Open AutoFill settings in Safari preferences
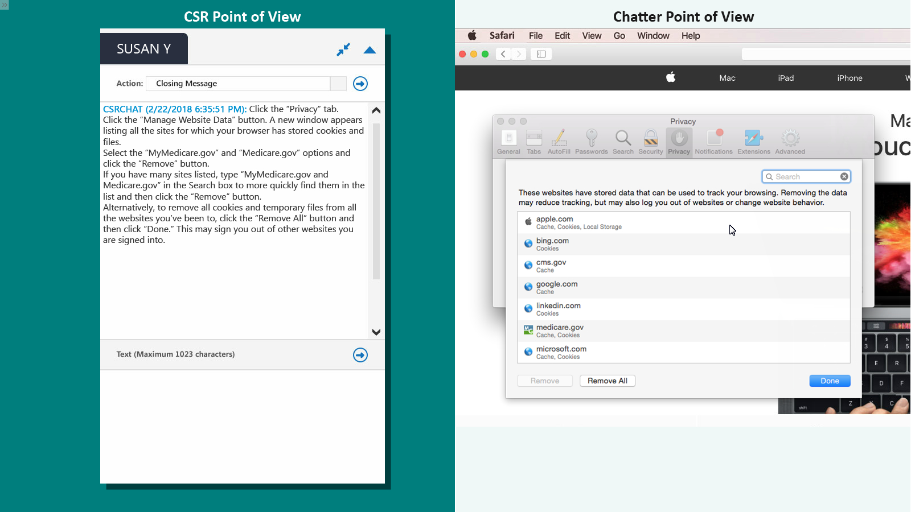This screenshot has height=512, width=911. click(x=559, y=141)
